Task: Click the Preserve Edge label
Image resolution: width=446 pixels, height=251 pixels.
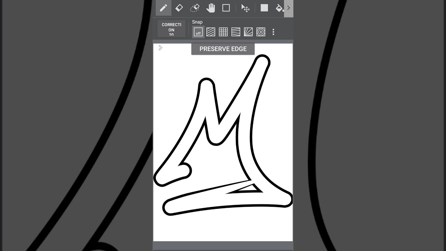Action: coord(223,49)
